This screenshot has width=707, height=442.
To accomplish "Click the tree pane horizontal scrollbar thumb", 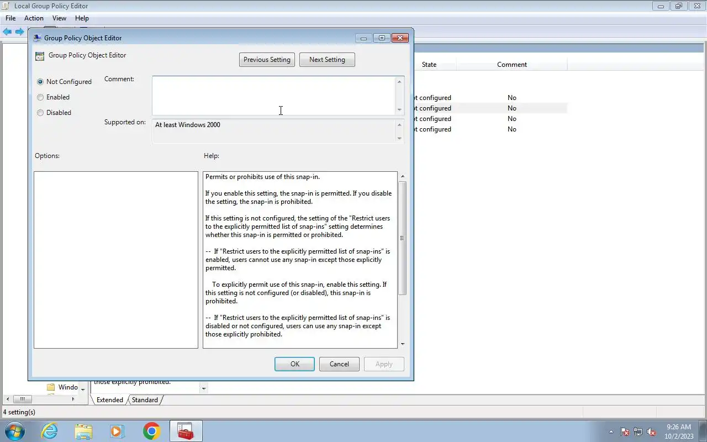I will point(22,399).
